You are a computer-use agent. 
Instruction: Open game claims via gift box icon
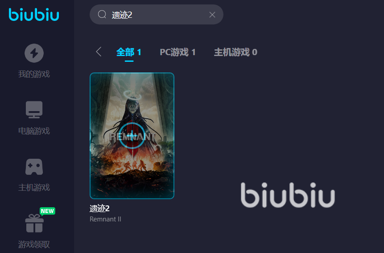[34, 224]
